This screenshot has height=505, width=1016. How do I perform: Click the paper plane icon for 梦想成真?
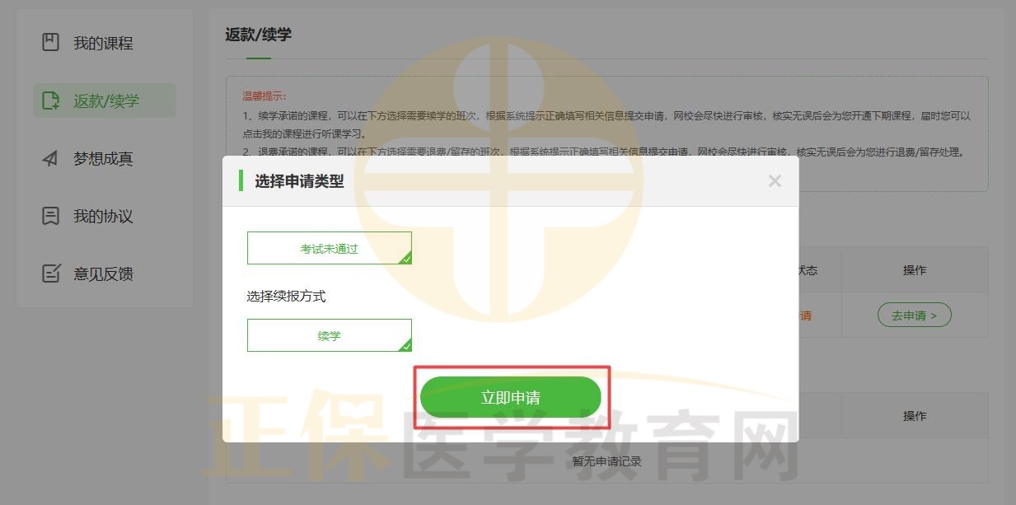[x=51, y=158]
